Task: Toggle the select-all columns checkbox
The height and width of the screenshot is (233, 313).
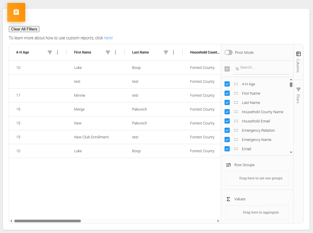Action: click(227, 69)
